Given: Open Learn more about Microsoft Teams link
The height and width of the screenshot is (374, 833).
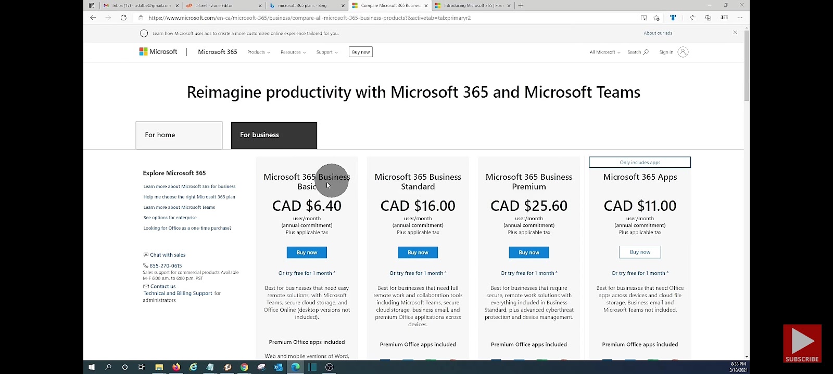Looking at the screenshot, I should pyautogui.click(x=179, y=207).
